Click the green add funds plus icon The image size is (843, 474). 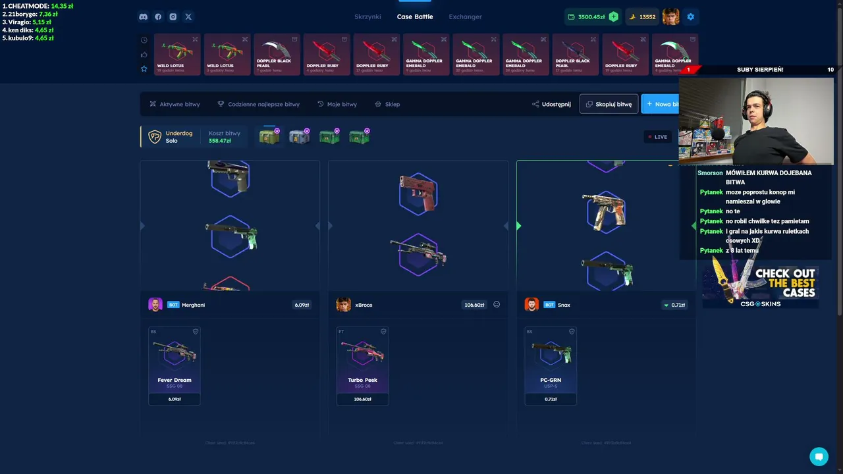tap(614, 17)
